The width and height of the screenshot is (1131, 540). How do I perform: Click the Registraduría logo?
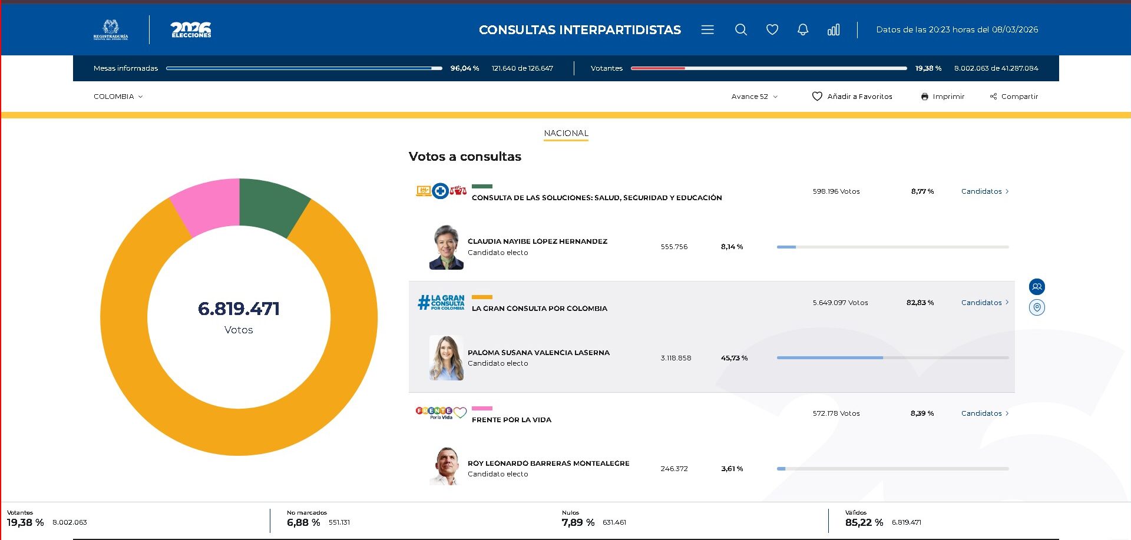111,29
